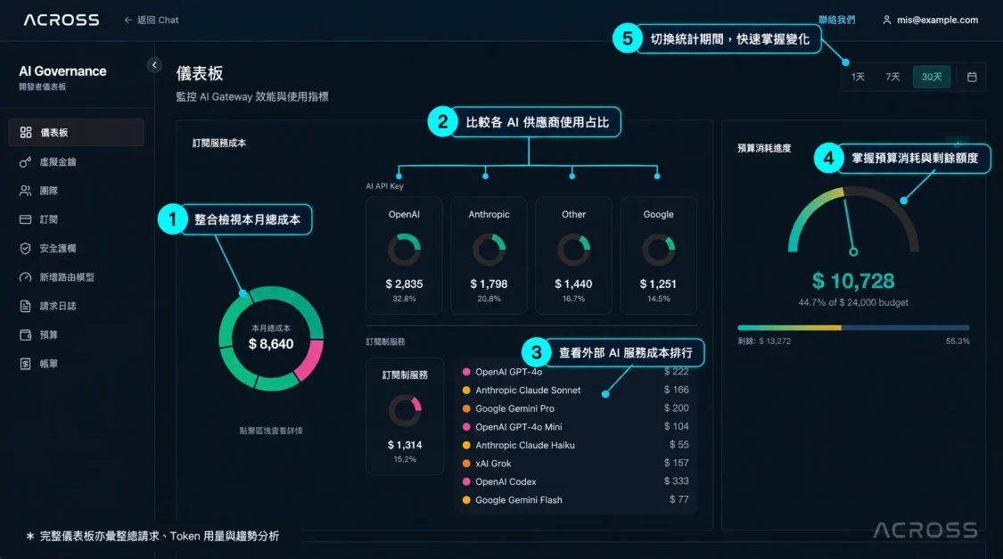Select the Google Gemini Flash row
1003x559 pixels.
(576, 500)
